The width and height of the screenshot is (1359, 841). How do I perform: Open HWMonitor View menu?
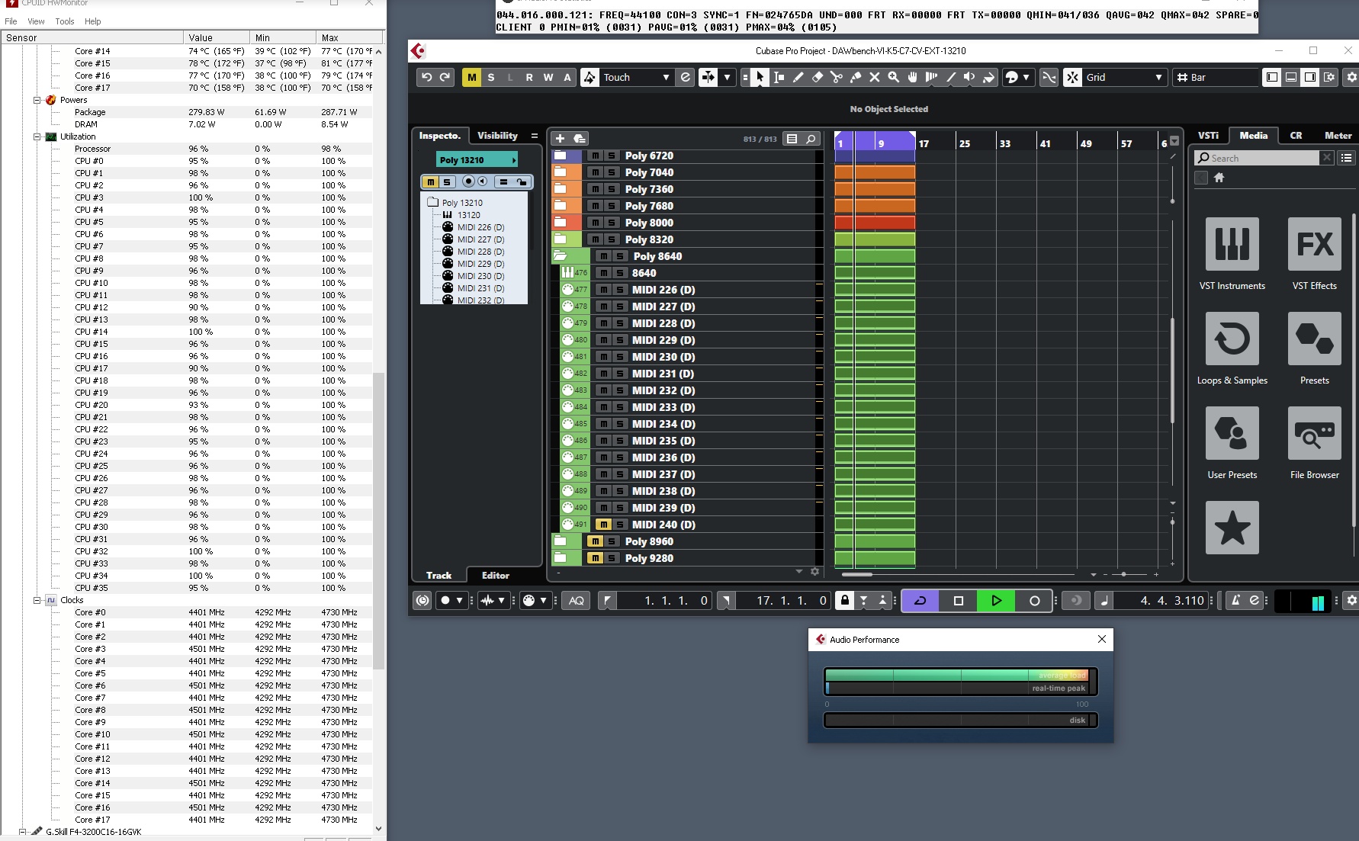tap(36, 21)
